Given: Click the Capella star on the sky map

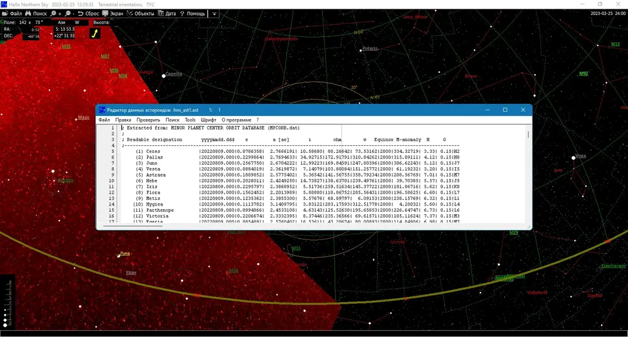Looking at the screenshot, I should [163, 75].
